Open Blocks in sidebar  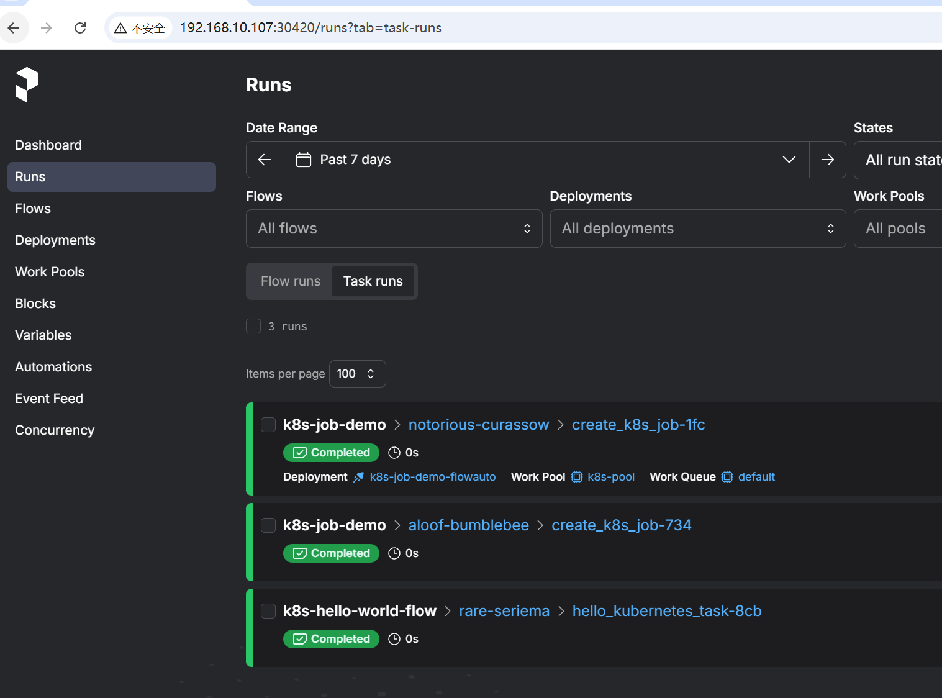tap(112, 304)
